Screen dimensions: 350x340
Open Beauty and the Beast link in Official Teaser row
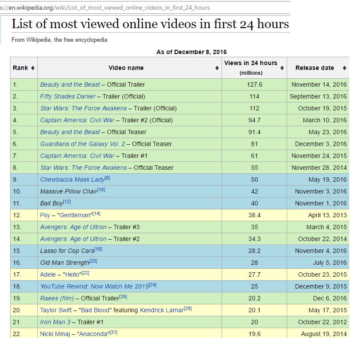[70, 132]
